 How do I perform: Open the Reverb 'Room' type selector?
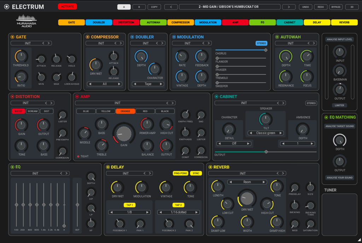(247, 182)
